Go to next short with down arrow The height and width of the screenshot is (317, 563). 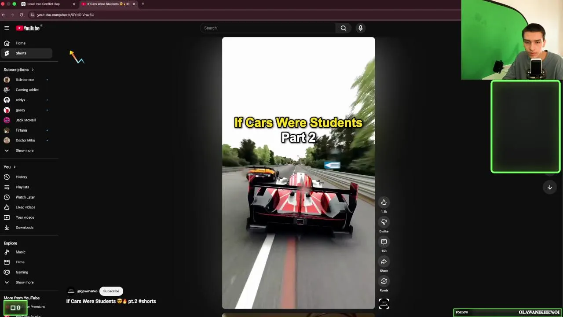549,187
